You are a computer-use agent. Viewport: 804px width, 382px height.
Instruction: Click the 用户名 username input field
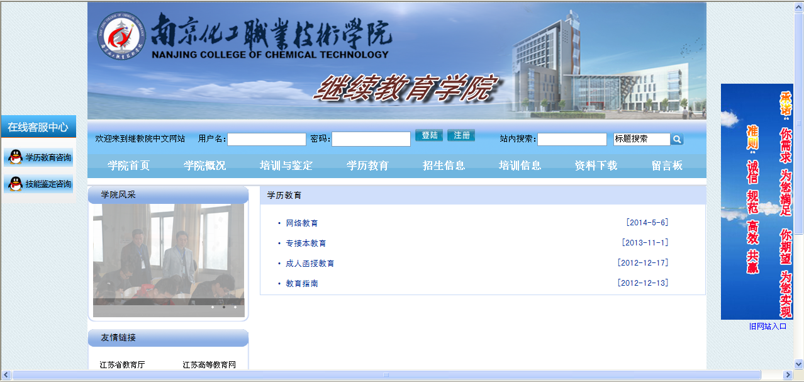[266, 139]
